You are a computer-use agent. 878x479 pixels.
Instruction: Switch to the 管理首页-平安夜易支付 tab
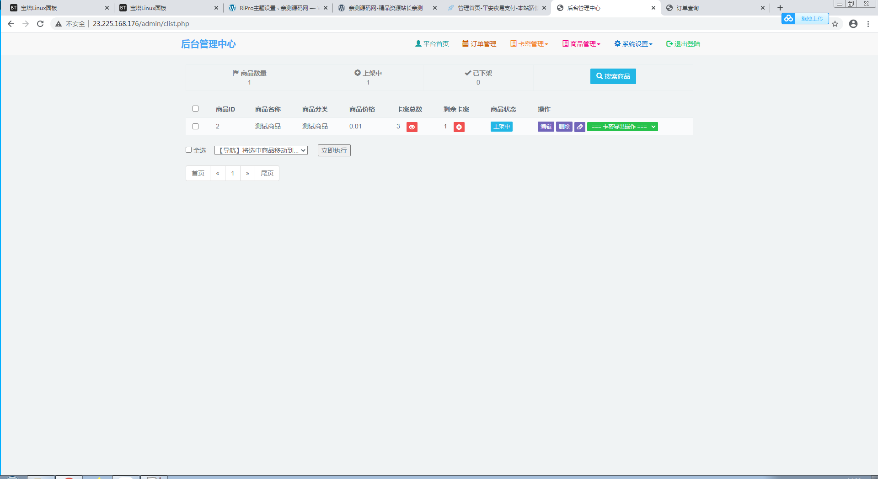496,8
